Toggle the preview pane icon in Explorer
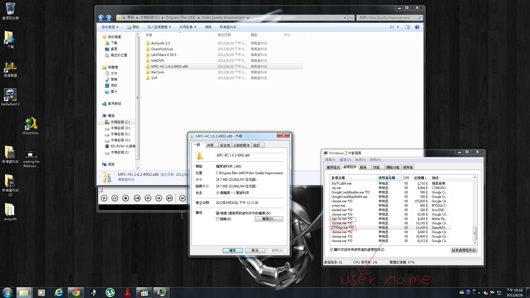This screenshot has height=298, width=530. click(407, 27)
